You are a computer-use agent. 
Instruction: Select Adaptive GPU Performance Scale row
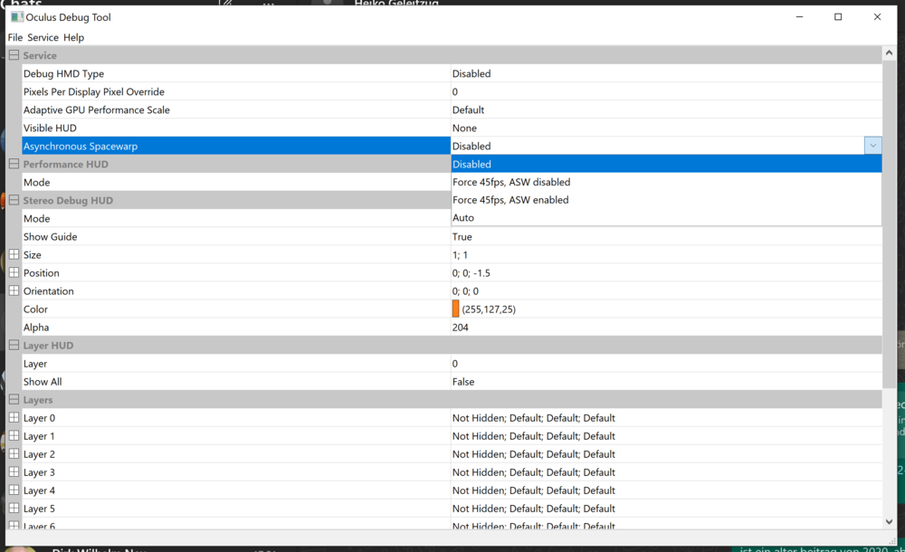click(236, 109)
